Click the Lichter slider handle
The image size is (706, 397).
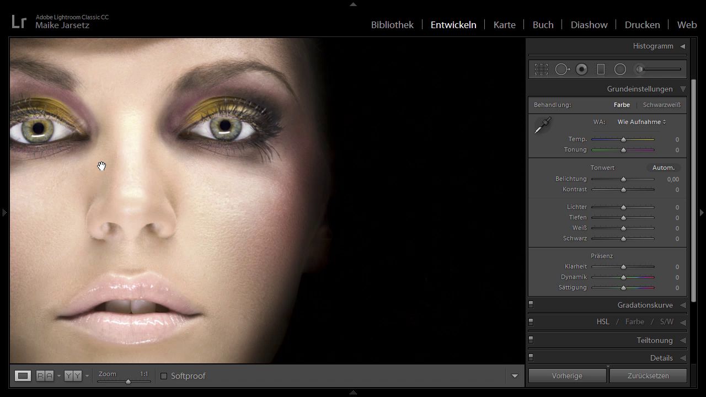click(623, 207)
